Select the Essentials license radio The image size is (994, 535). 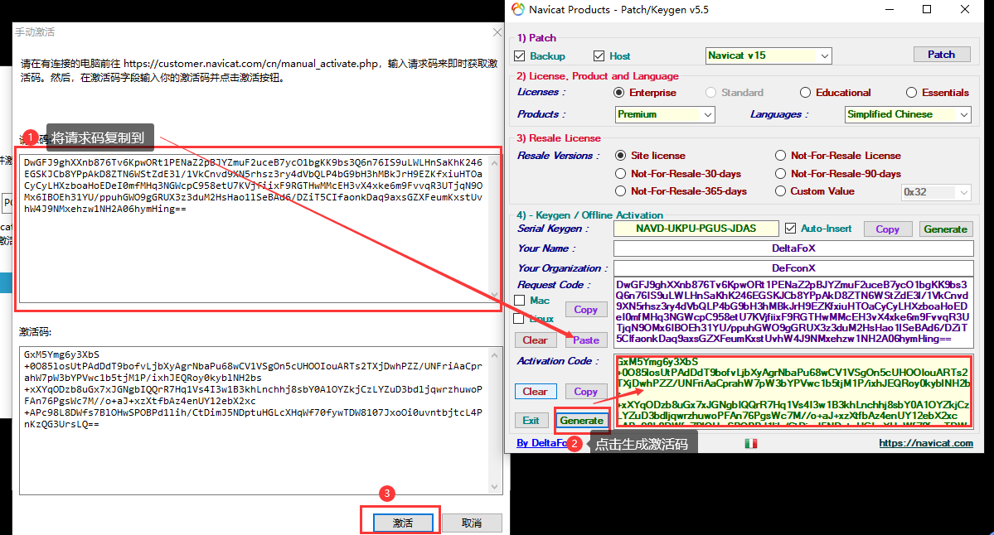(911, 93)
